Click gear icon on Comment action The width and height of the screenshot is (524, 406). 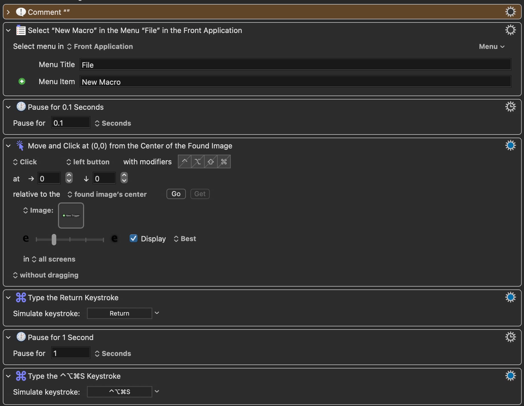point(510,12)
